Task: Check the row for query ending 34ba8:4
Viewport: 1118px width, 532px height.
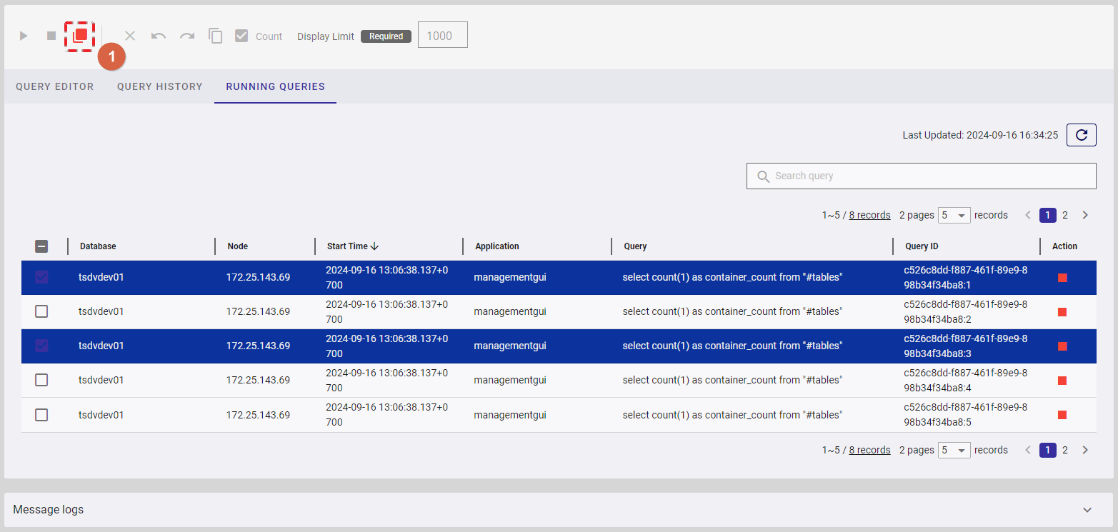Action: click(x=41, y=380)
